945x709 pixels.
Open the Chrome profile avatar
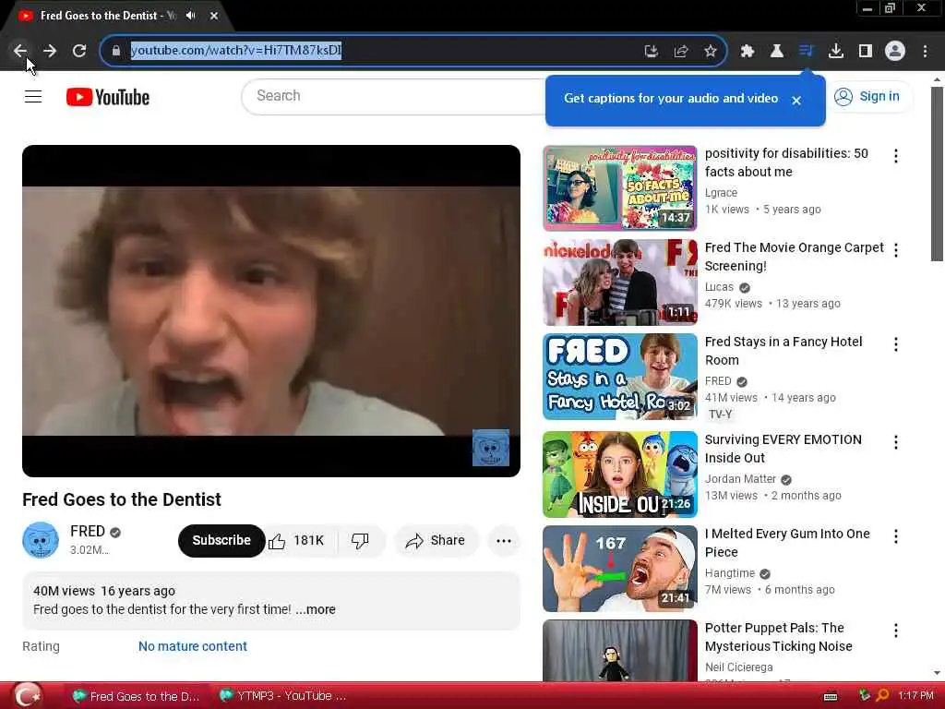click(895, 52)
